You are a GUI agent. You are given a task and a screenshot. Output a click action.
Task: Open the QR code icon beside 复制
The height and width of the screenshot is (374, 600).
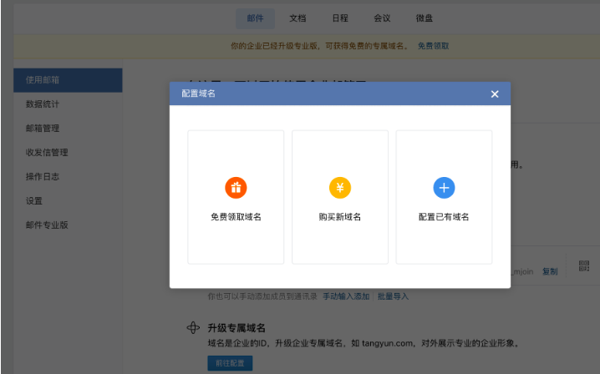583,267
